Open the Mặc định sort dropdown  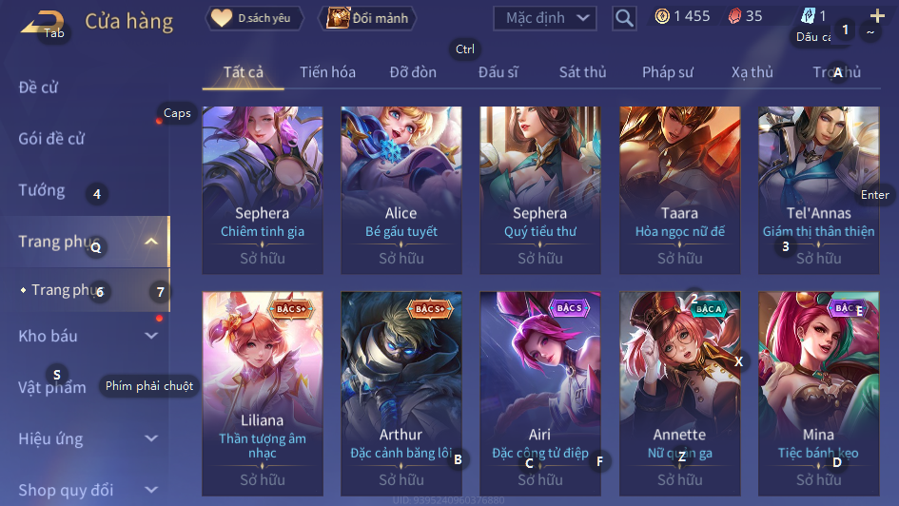545,18
